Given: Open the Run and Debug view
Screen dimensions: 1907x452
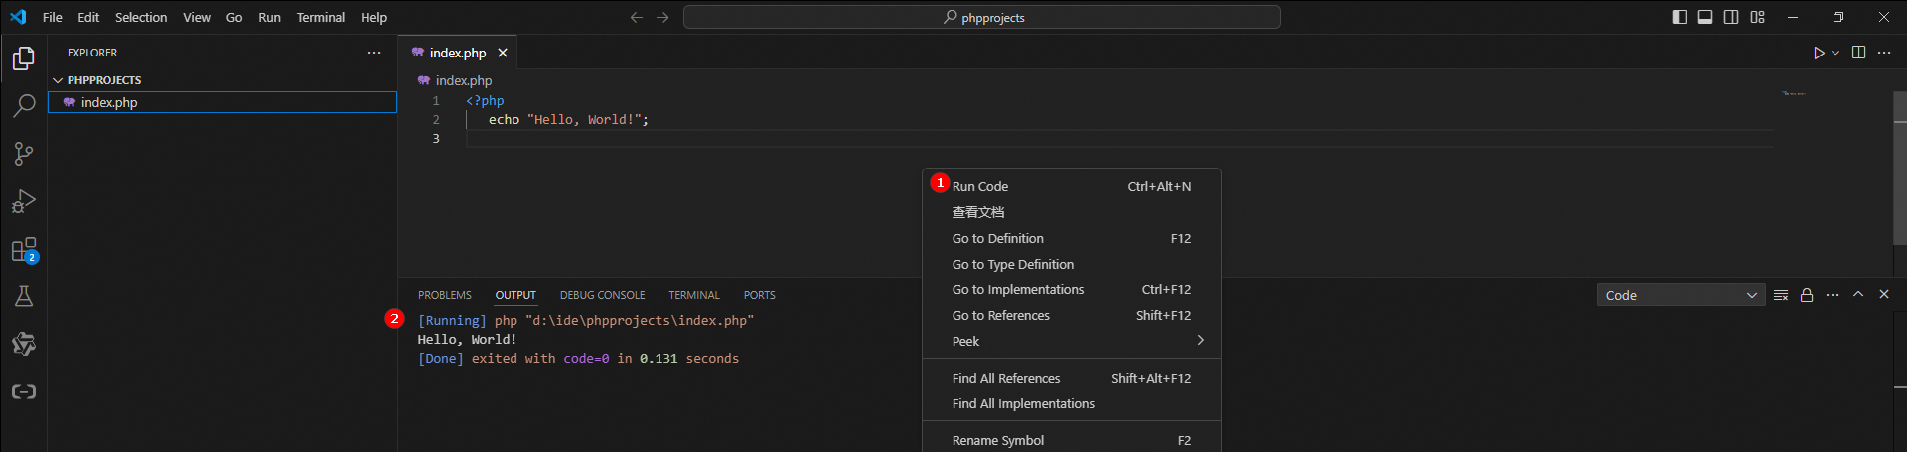Looking at the screenshot, I should tap(24, 201).
